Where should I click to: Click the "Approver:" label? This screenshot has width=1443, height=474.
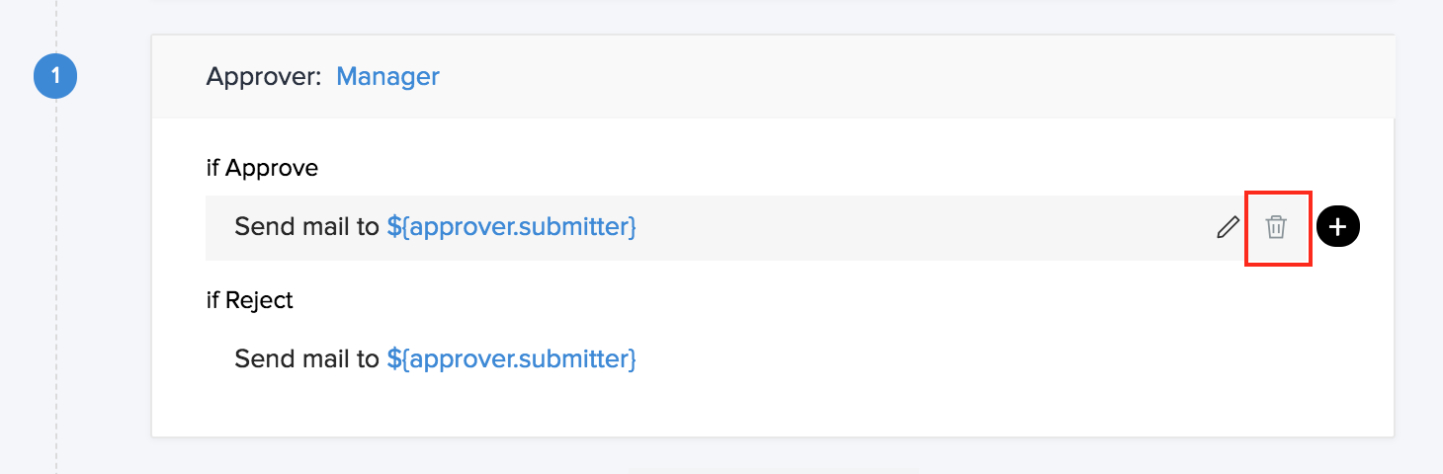pyautogui.click(x=264, y=77)
